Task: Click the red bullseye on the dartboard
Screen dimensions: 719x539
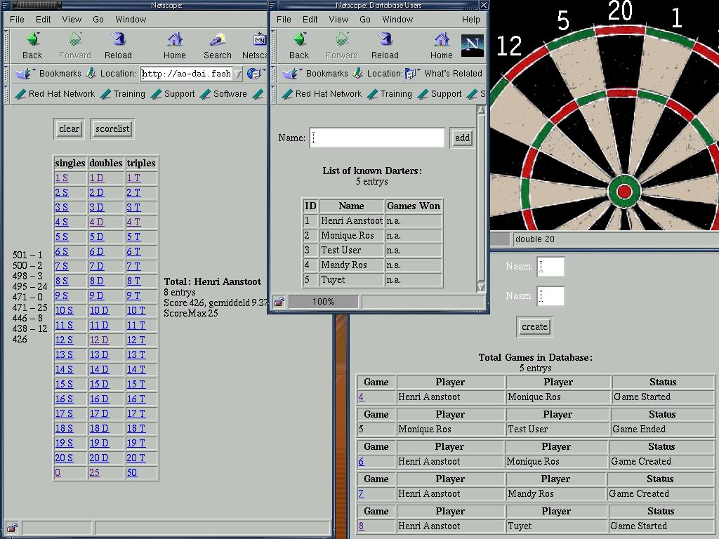Action: pos(624,192)
